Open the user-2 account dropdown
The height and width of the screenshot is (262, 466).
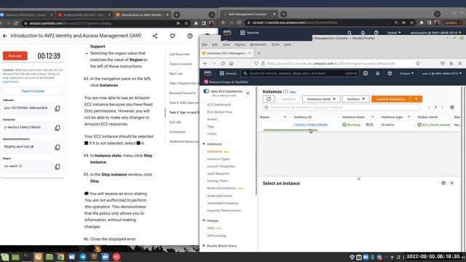tap(441, 74)
